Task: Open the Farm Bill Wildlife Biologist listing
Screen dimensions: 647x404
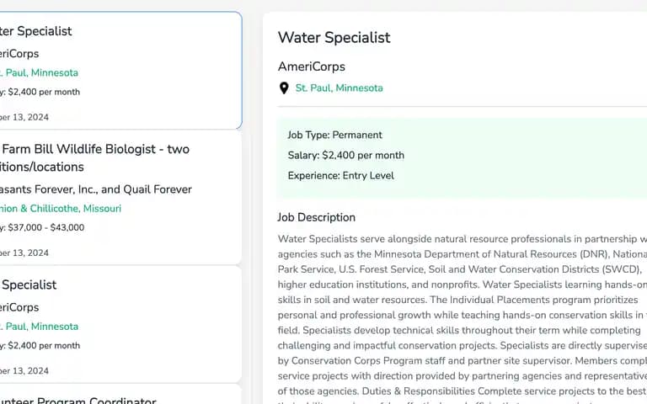Action: [x=95, y=157]
